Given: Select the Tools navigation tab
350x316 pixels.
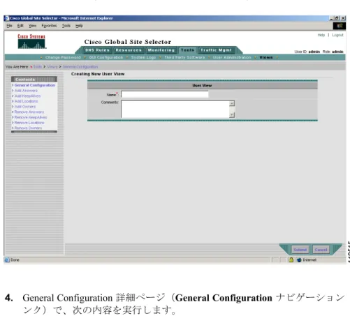Looking at the screenshot, I should point(187,50).
